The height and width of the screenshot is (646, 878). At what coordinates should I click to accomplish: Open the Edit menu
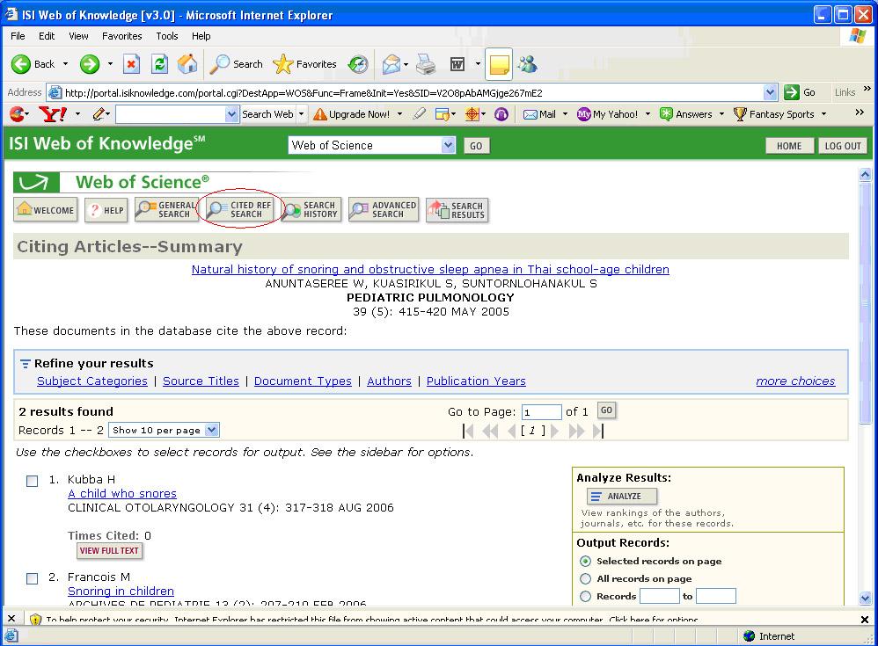(47, 36)
